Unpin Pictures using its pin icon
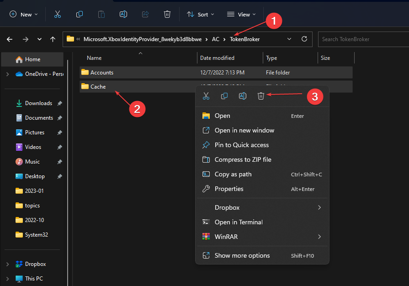 tap(60, 132)
